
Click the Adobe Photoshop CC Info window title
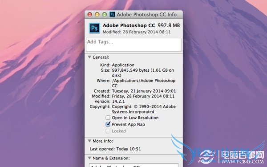click(146, 15)
